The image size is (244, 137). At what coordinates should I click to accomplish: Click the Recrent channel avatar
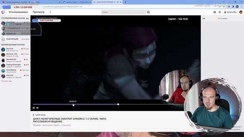pos(3,49)
